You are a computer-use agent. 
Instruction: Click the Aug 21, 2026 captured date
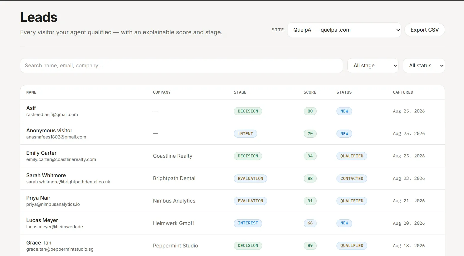[409, 201]
